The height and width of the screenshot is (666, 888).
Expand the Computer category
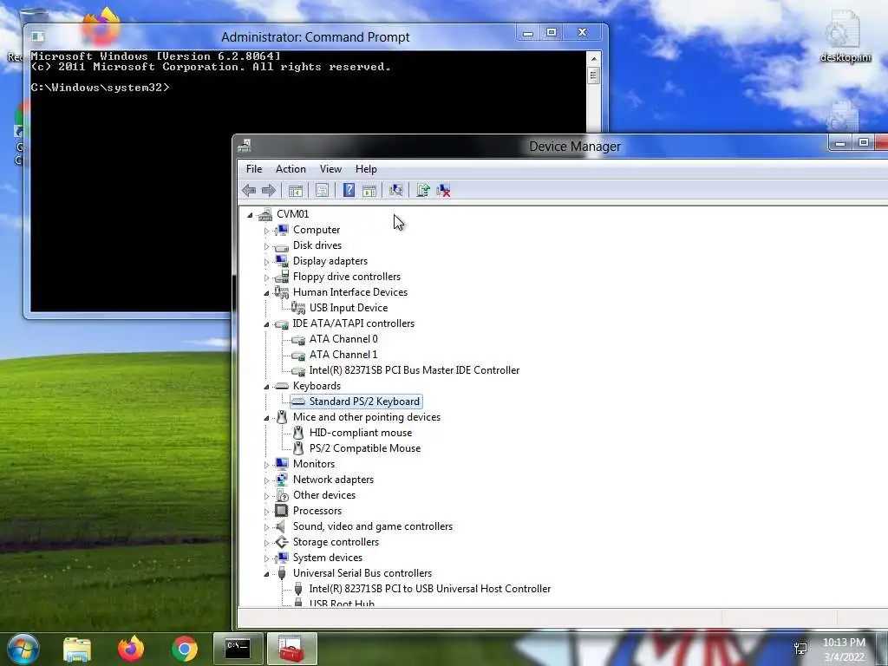(x=266, y=231)
